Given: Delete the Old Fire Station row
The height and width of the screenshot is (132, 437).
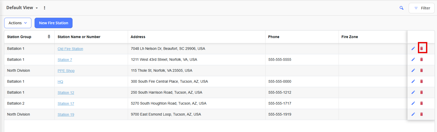Looking at the screenshot, I should (422, 49).
